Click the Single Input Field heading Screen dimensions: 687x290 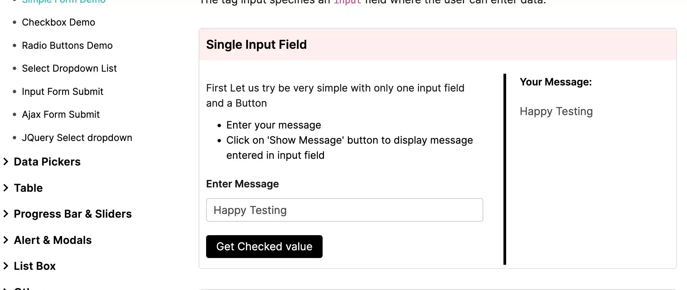[256, 44]
